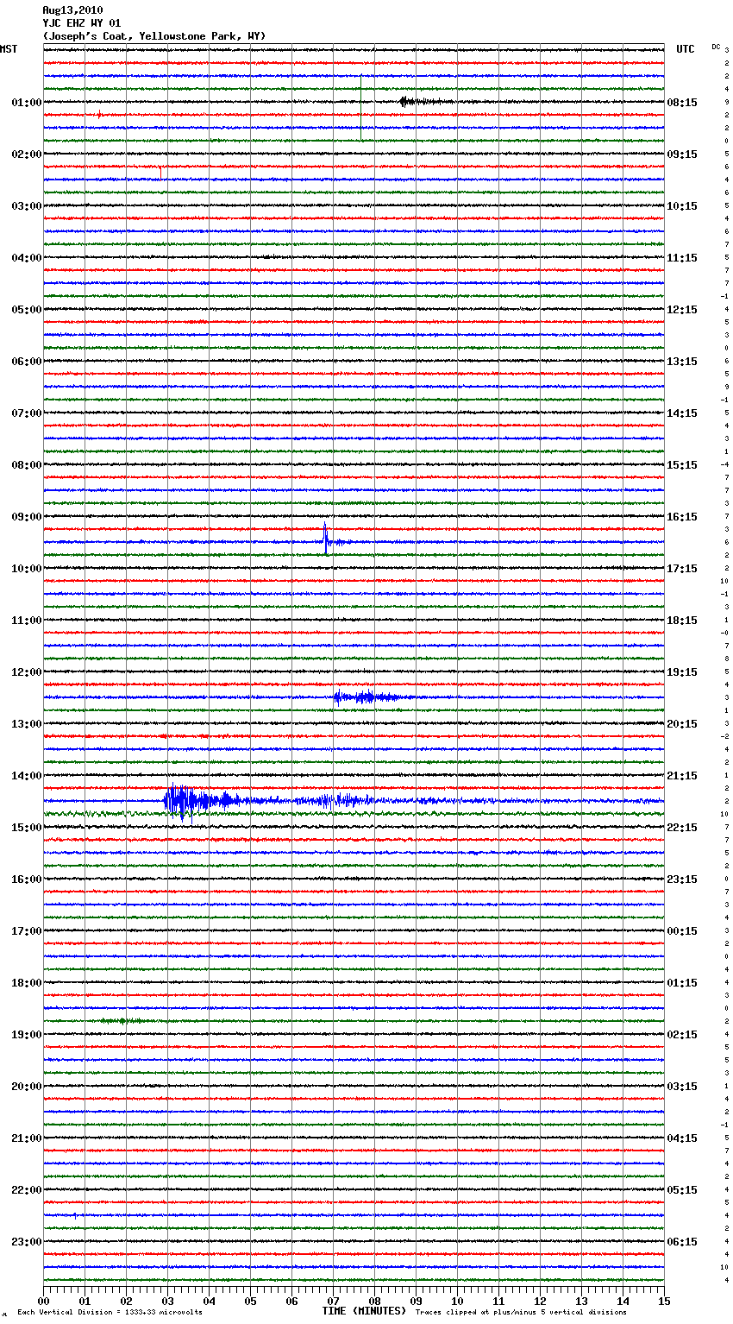Click the 04:15 UTC time label
The width and height of the screenshot is (733, 1324).
point(682,1138)
